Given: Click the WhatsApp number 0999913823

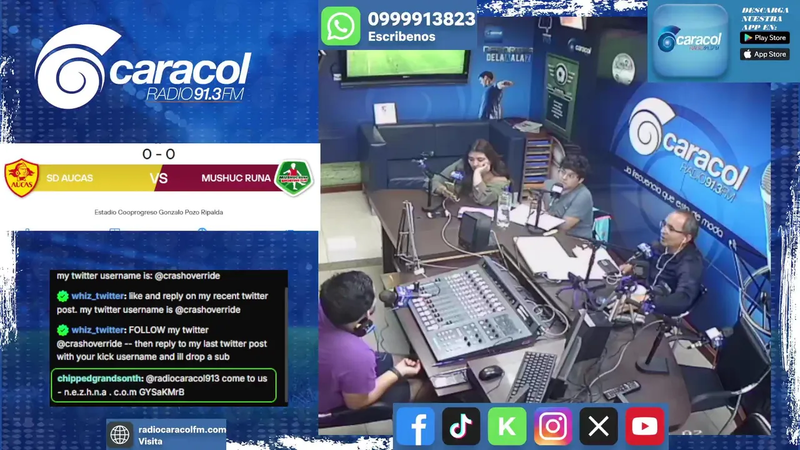Looking at the screenshot, I should point(422,19).
